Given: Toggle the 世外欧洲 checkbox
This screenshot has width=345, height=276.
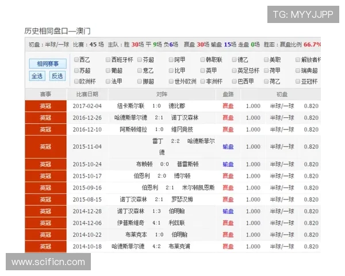Looking at the screenshot, I should pyautogui.click(x=171, y=82).
